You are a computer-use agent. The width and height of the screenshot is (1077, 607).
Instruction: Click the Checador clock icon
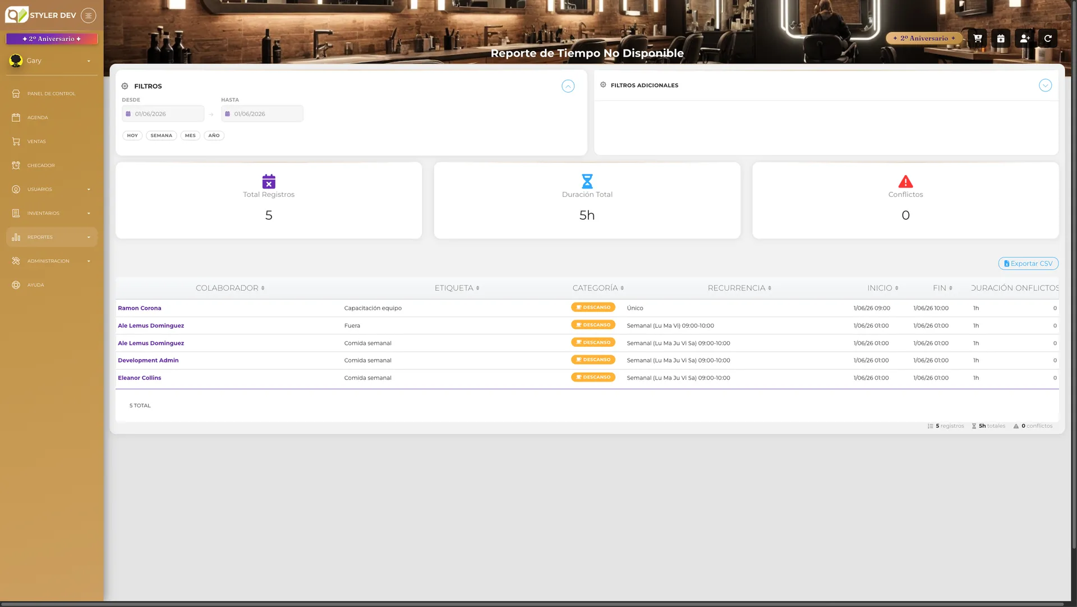click(16, 165)
